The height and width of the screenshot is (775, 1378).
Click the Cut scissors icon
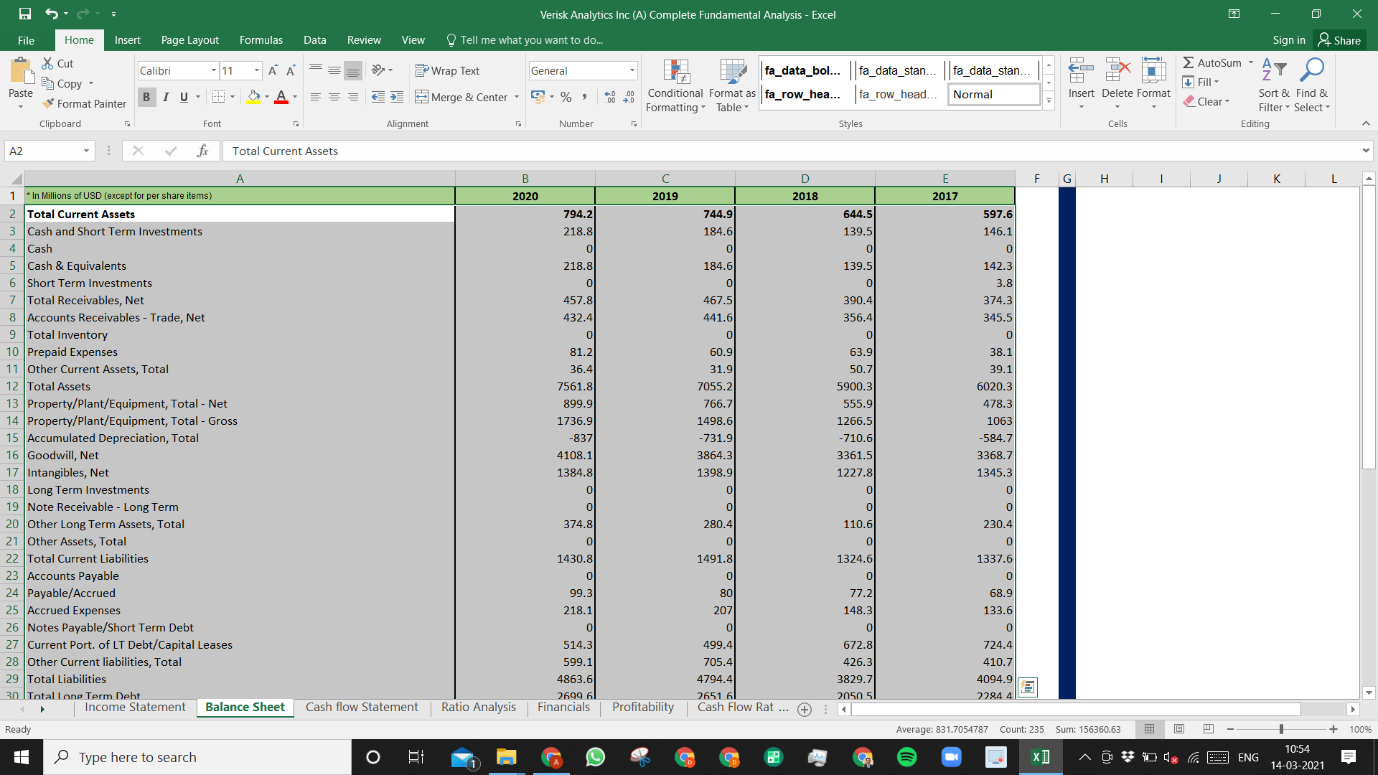pyautogui.click(x=47, y=63)
